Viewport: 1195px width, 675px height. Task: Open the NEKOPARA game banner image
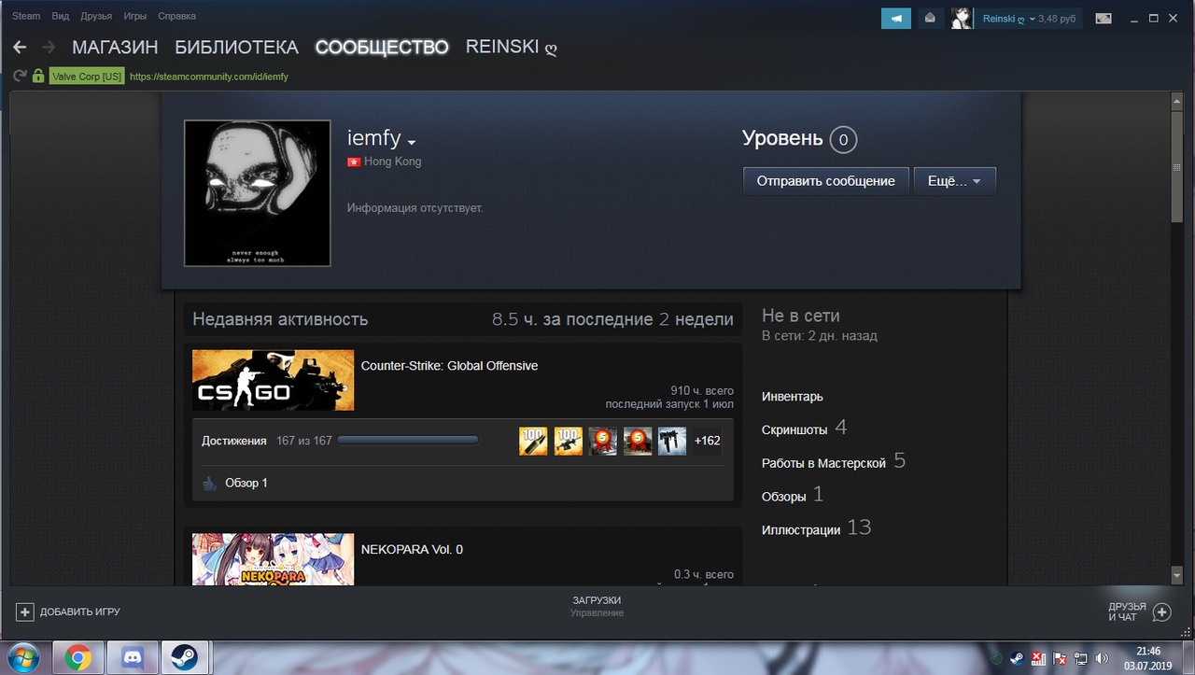(x=273, y=559)
